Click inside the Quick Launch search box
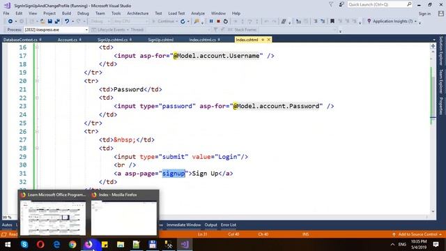The height and width of the screenshot is (251, 446). pyautogui.click(x=380, y=4)
